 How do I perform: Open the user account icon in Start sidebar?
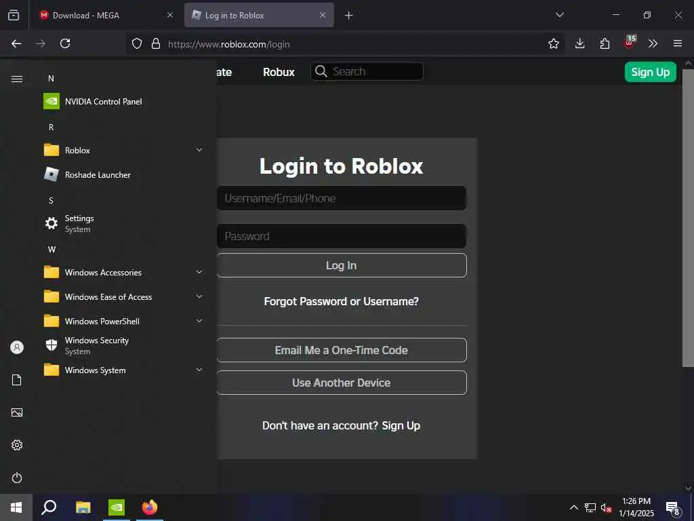tap(17, 347)
